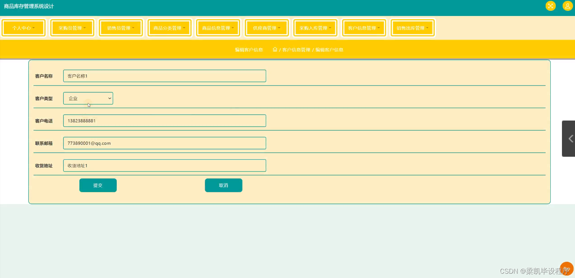Expand the 销售出库管理 menu
This screenshot has width=575, height=278.
coord(413,28)
